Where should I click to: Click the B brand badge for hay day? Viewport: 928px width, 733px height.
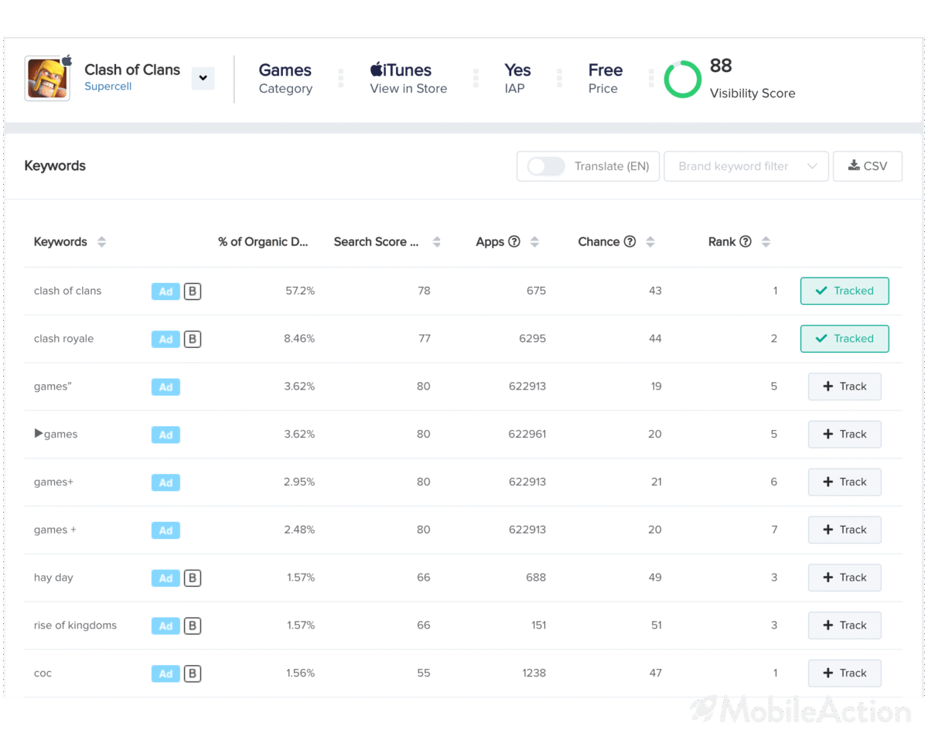(193, 578)
